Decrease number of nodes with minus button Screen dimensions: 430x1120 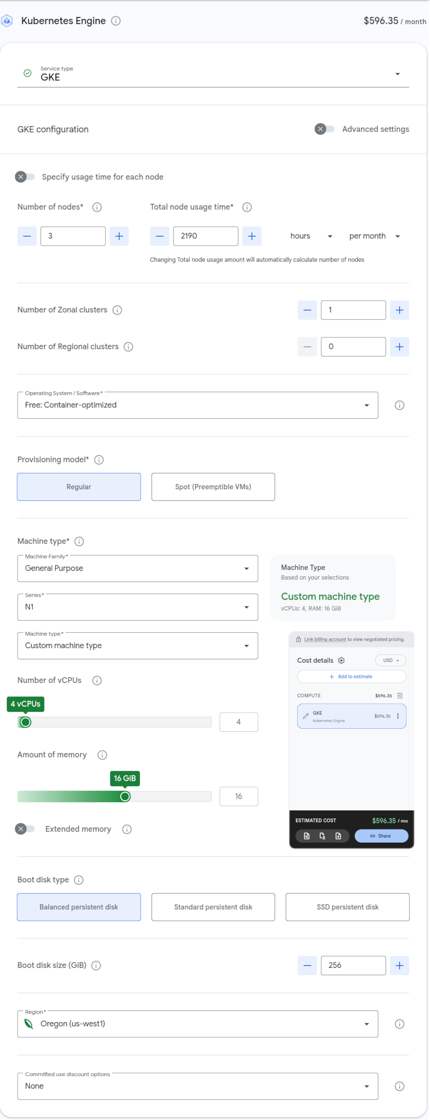tap(27, 237)
